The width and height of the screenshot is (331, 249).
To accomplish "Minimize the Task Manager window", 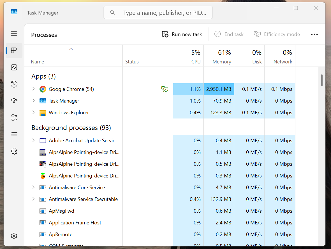I will (x=276, y=8).
